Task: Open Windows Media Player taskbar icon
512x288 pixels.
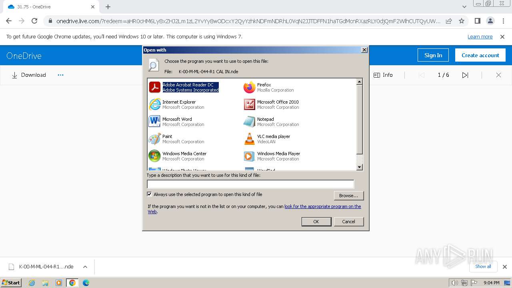Action: 59,283
